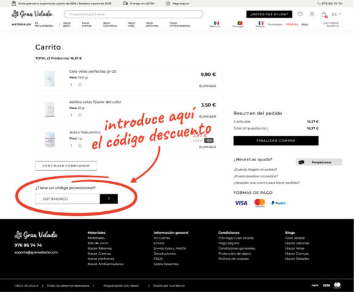The width and height of the screenshot is (354, 292).
Task: Open the Hacer jabón menu
Action: click(67, 24)
